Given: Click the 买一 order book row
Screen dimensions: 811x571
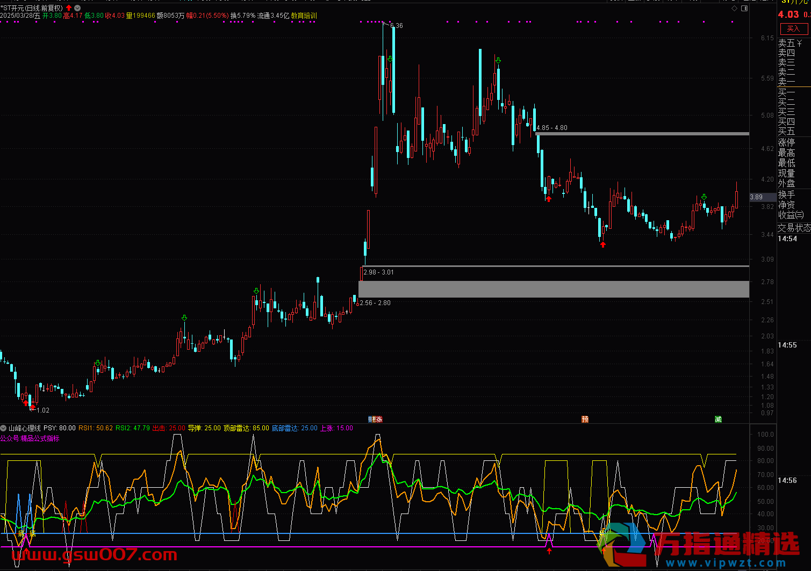Looking at the screenshot, I should (786, 92).
